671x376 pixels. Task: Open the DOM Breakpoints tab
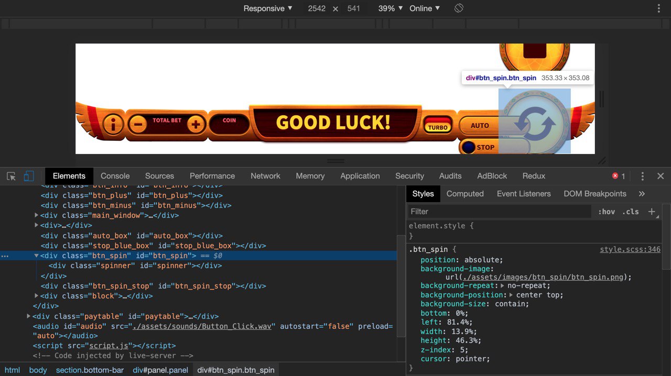click(595, 194)
